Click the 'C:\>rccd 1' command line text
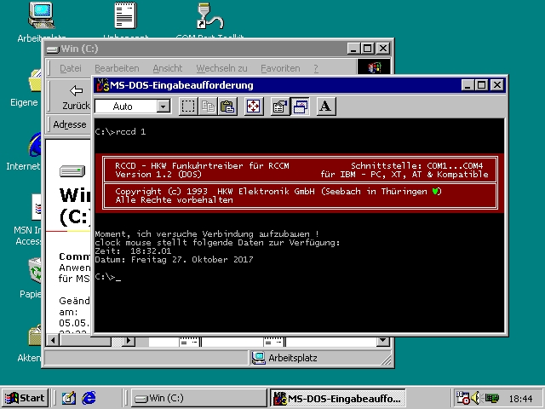The height and width of the screenshot is (409, 545). click(120, 132)
